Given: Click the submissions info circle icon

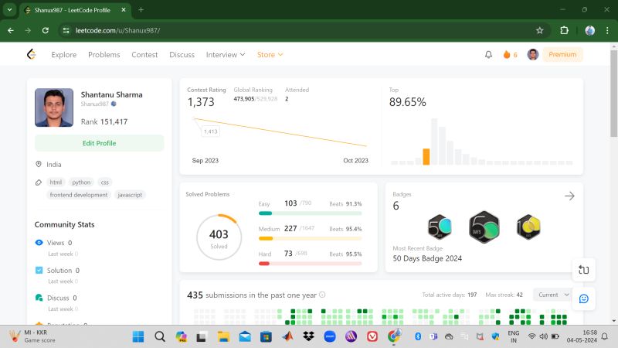Looking at the screenshot, I should point(322,295).
